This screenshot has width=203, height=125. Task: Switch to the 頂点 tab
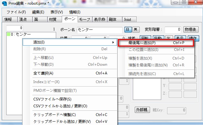25,20
